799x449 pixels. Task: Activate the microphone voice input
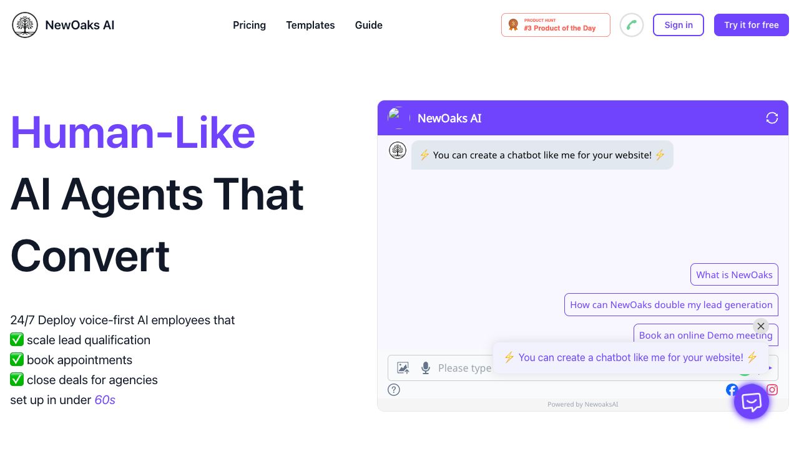point(426,368)
